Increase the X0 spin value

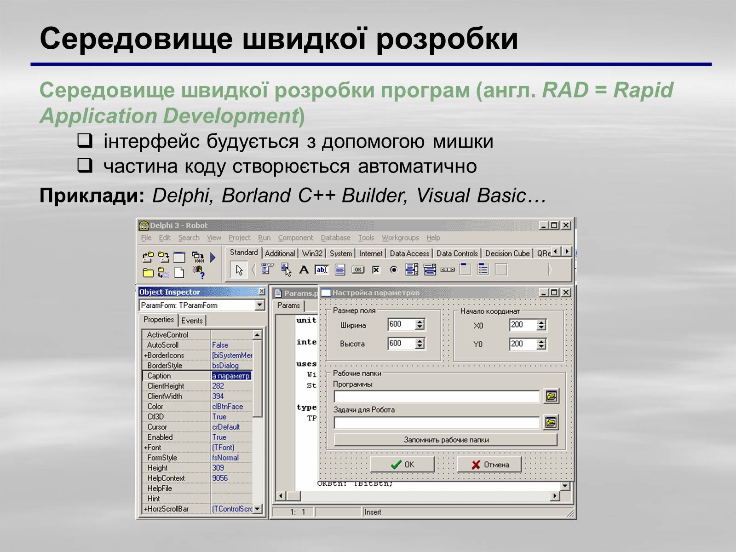click(x=541, y=322)
